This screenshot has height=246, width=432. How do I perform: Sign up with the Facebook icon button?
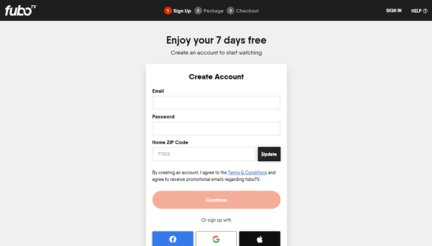pos(173,239)
